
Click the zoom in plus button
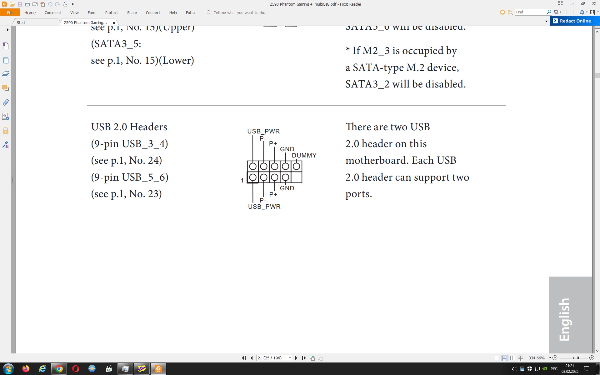click(592, 358)
